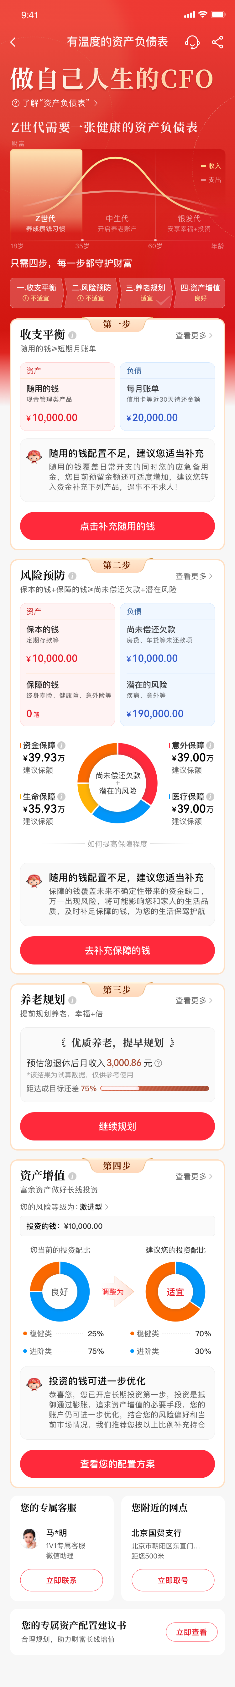Screen dimensions: 235x1687
Task: Open info icon next to 收支平衡
Action: tap(72, 335)
